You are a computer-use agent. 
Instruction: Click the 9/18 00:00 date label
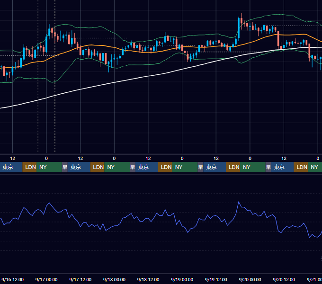[114, 279]
